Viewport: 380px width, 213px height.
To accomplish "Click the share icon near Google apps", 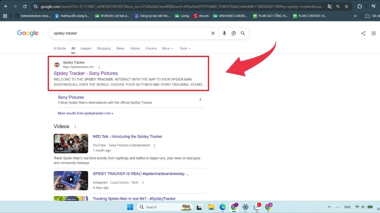I will tap(363, 33).
